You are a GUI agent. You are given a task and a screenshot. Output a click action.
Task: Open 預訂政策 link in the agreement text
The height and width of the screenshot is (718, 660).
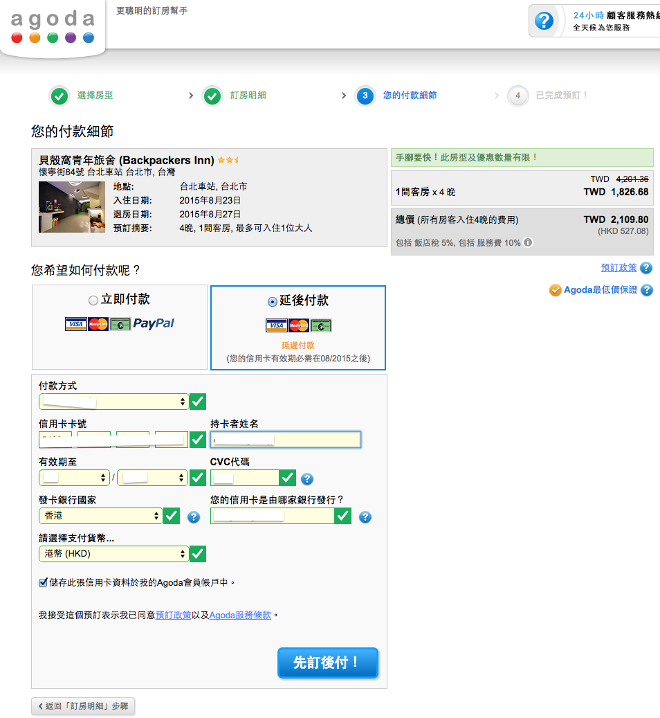pyautogui.click(x=174, y=615)
